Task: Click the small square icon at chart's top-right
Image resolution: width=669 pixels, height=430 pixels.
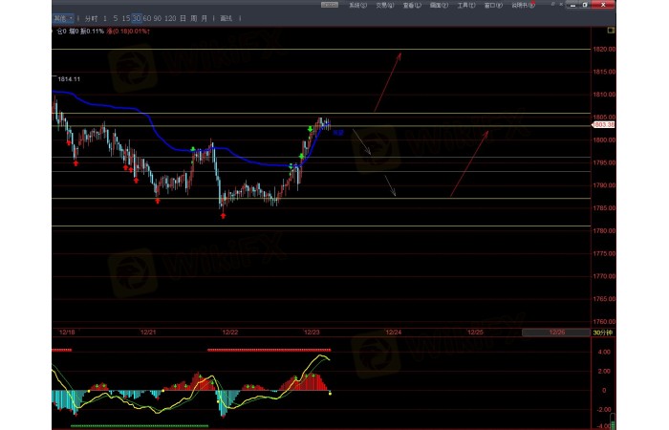Action: (612, 31)
